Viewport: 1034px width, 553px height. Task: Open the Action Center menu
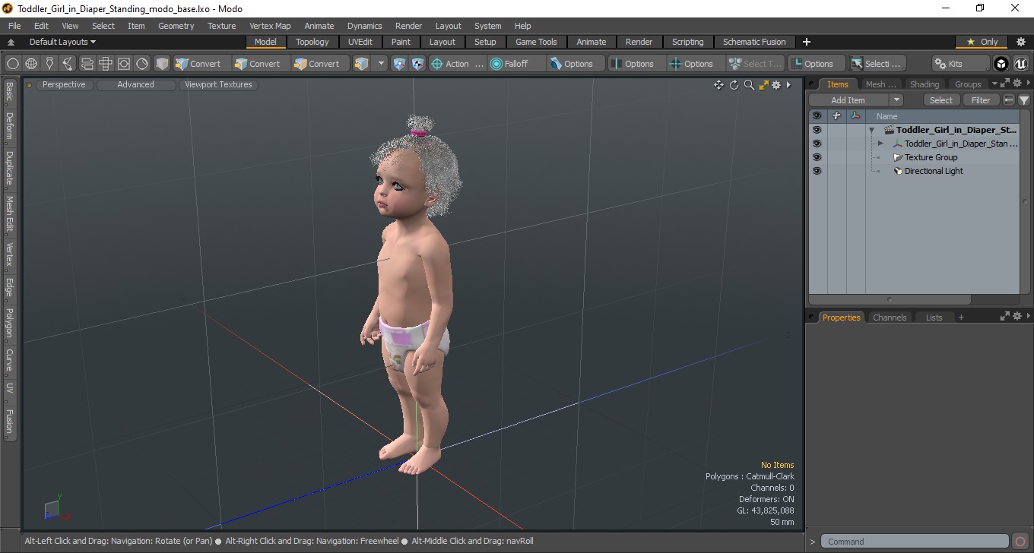458,64
